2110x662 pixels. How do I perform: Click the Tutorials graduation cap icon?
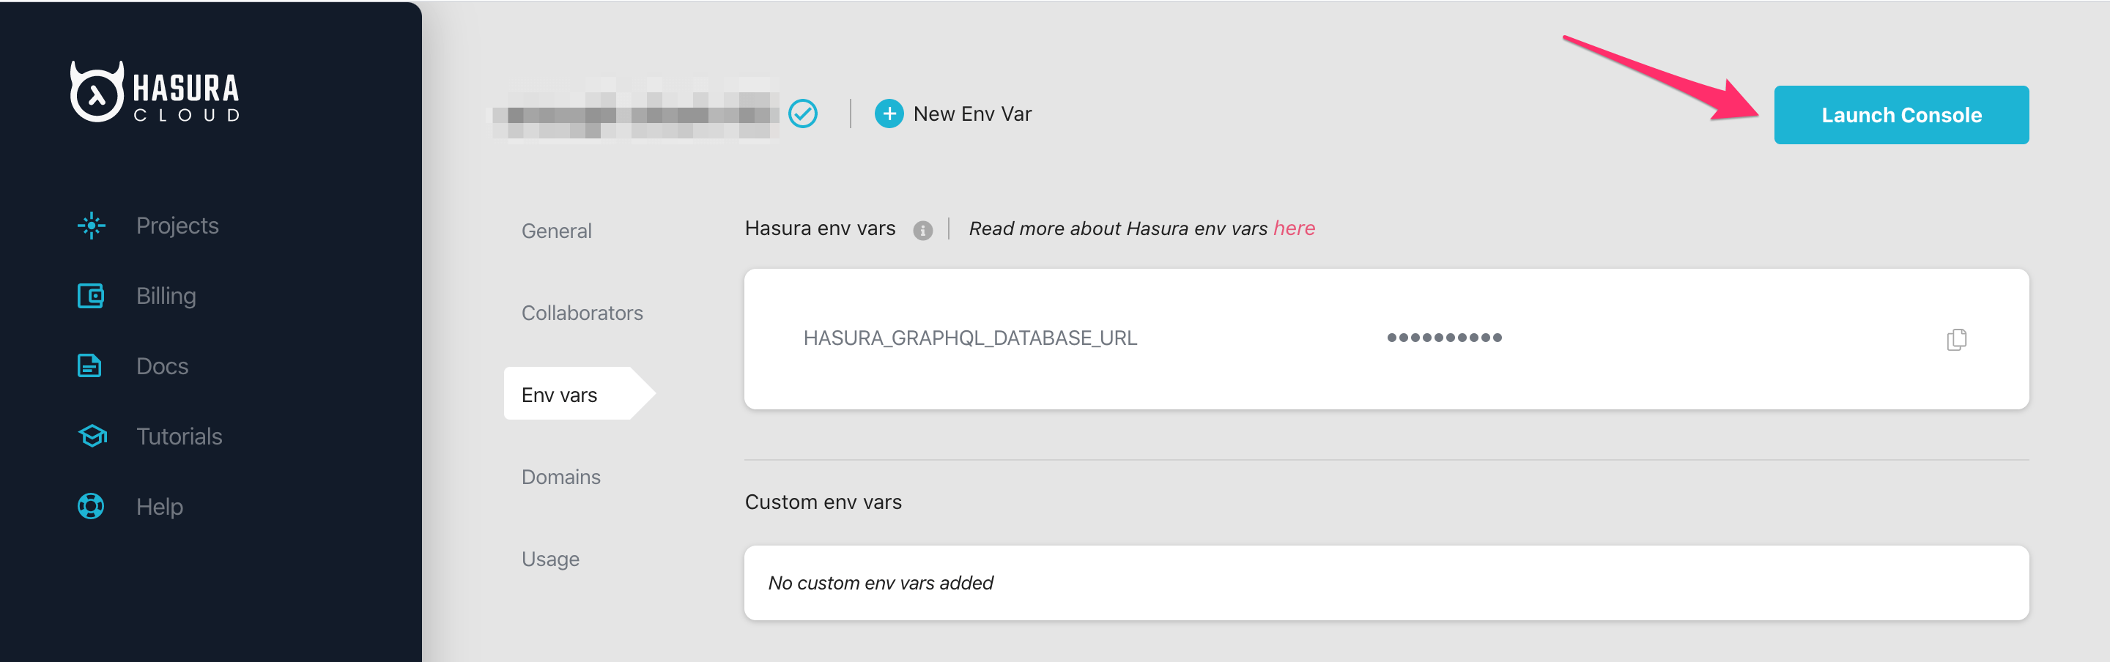point(92,436)
